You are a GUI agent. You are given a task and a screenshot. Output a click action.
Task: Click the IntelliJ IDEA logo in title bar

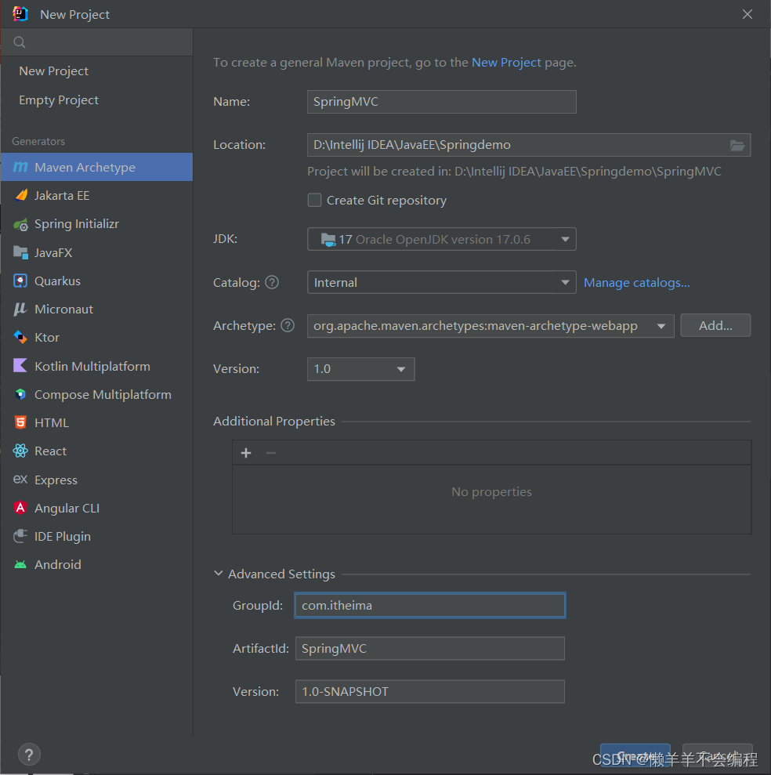coord(20,14)
